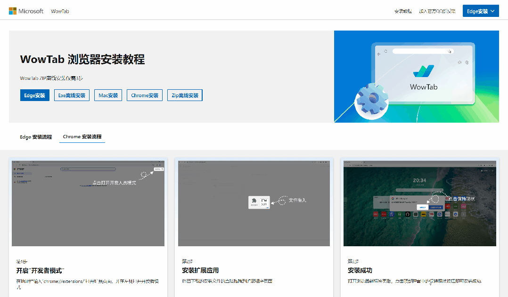
Task: Open the 安装教程 link in the top navigation
Action: coord(403,11)
